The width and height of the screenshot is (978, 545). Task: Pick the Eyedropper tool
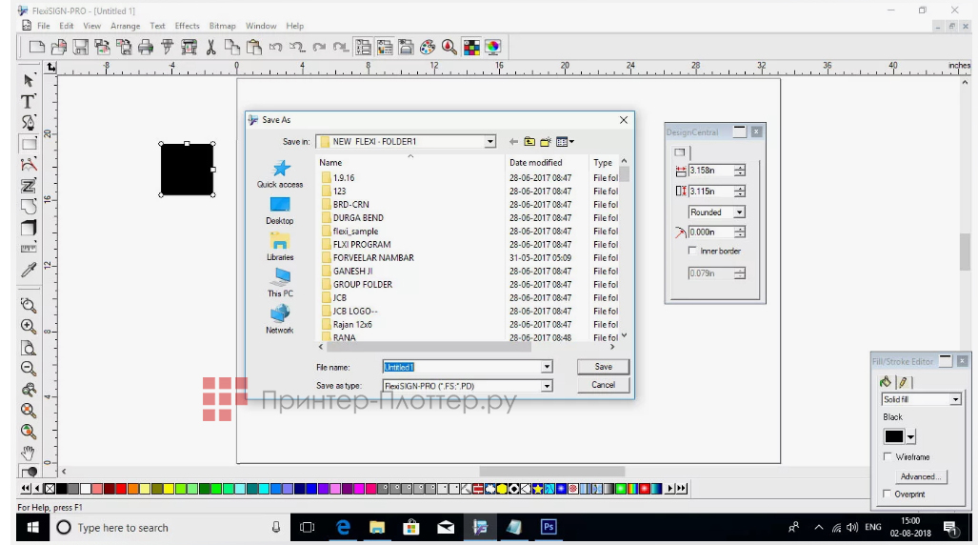pyautogui.click(x=29, y=271)
